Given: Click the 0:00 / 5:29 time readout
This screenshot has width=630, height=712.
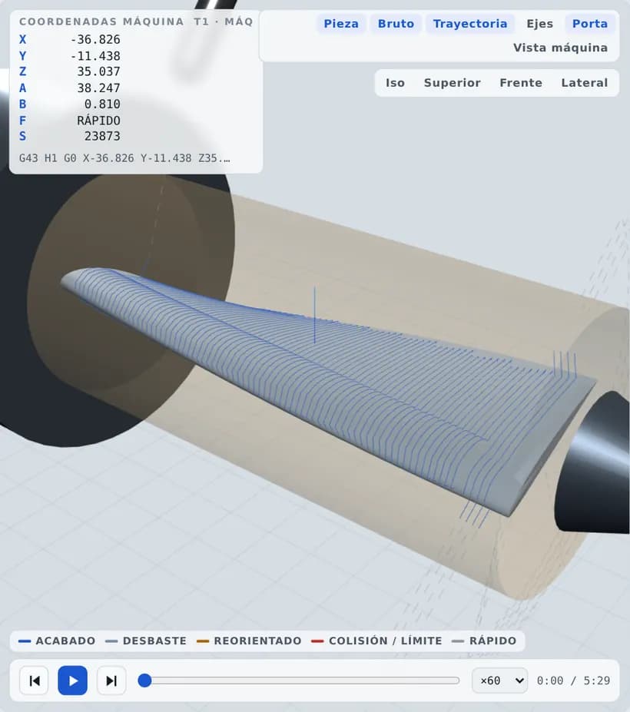Looking at the screenshot, I should 573,681.
